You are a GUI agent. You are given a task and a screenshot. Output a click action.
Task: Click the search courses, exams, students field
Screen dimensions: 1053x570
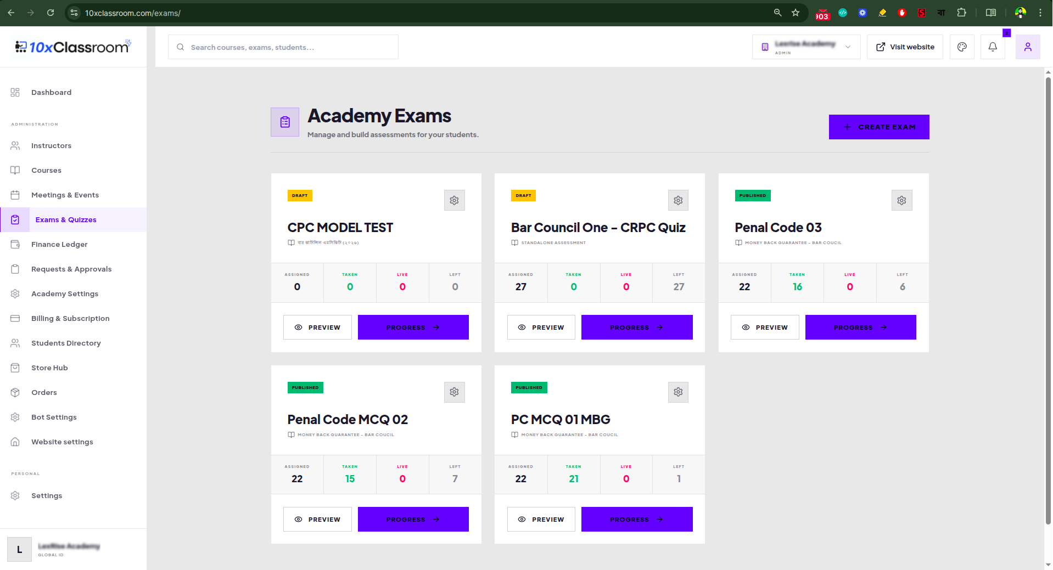(x=283, y=47)
